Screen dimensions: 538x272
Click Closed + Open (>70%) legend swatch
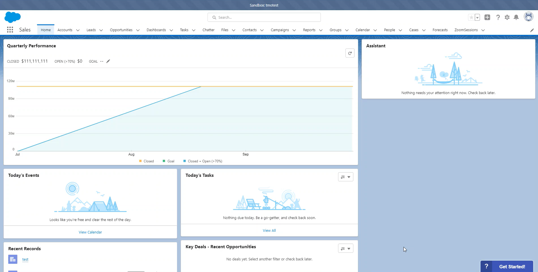(185, 161)
